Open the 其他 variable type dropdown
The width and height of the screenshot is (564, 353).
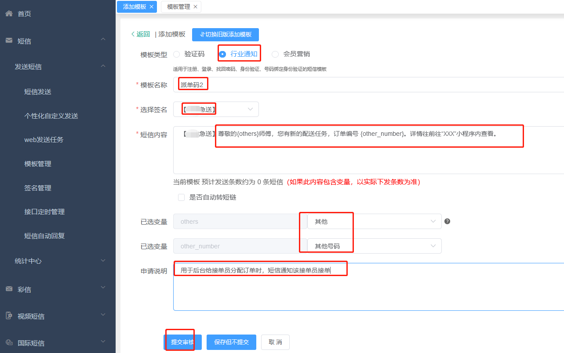(375, 222)
